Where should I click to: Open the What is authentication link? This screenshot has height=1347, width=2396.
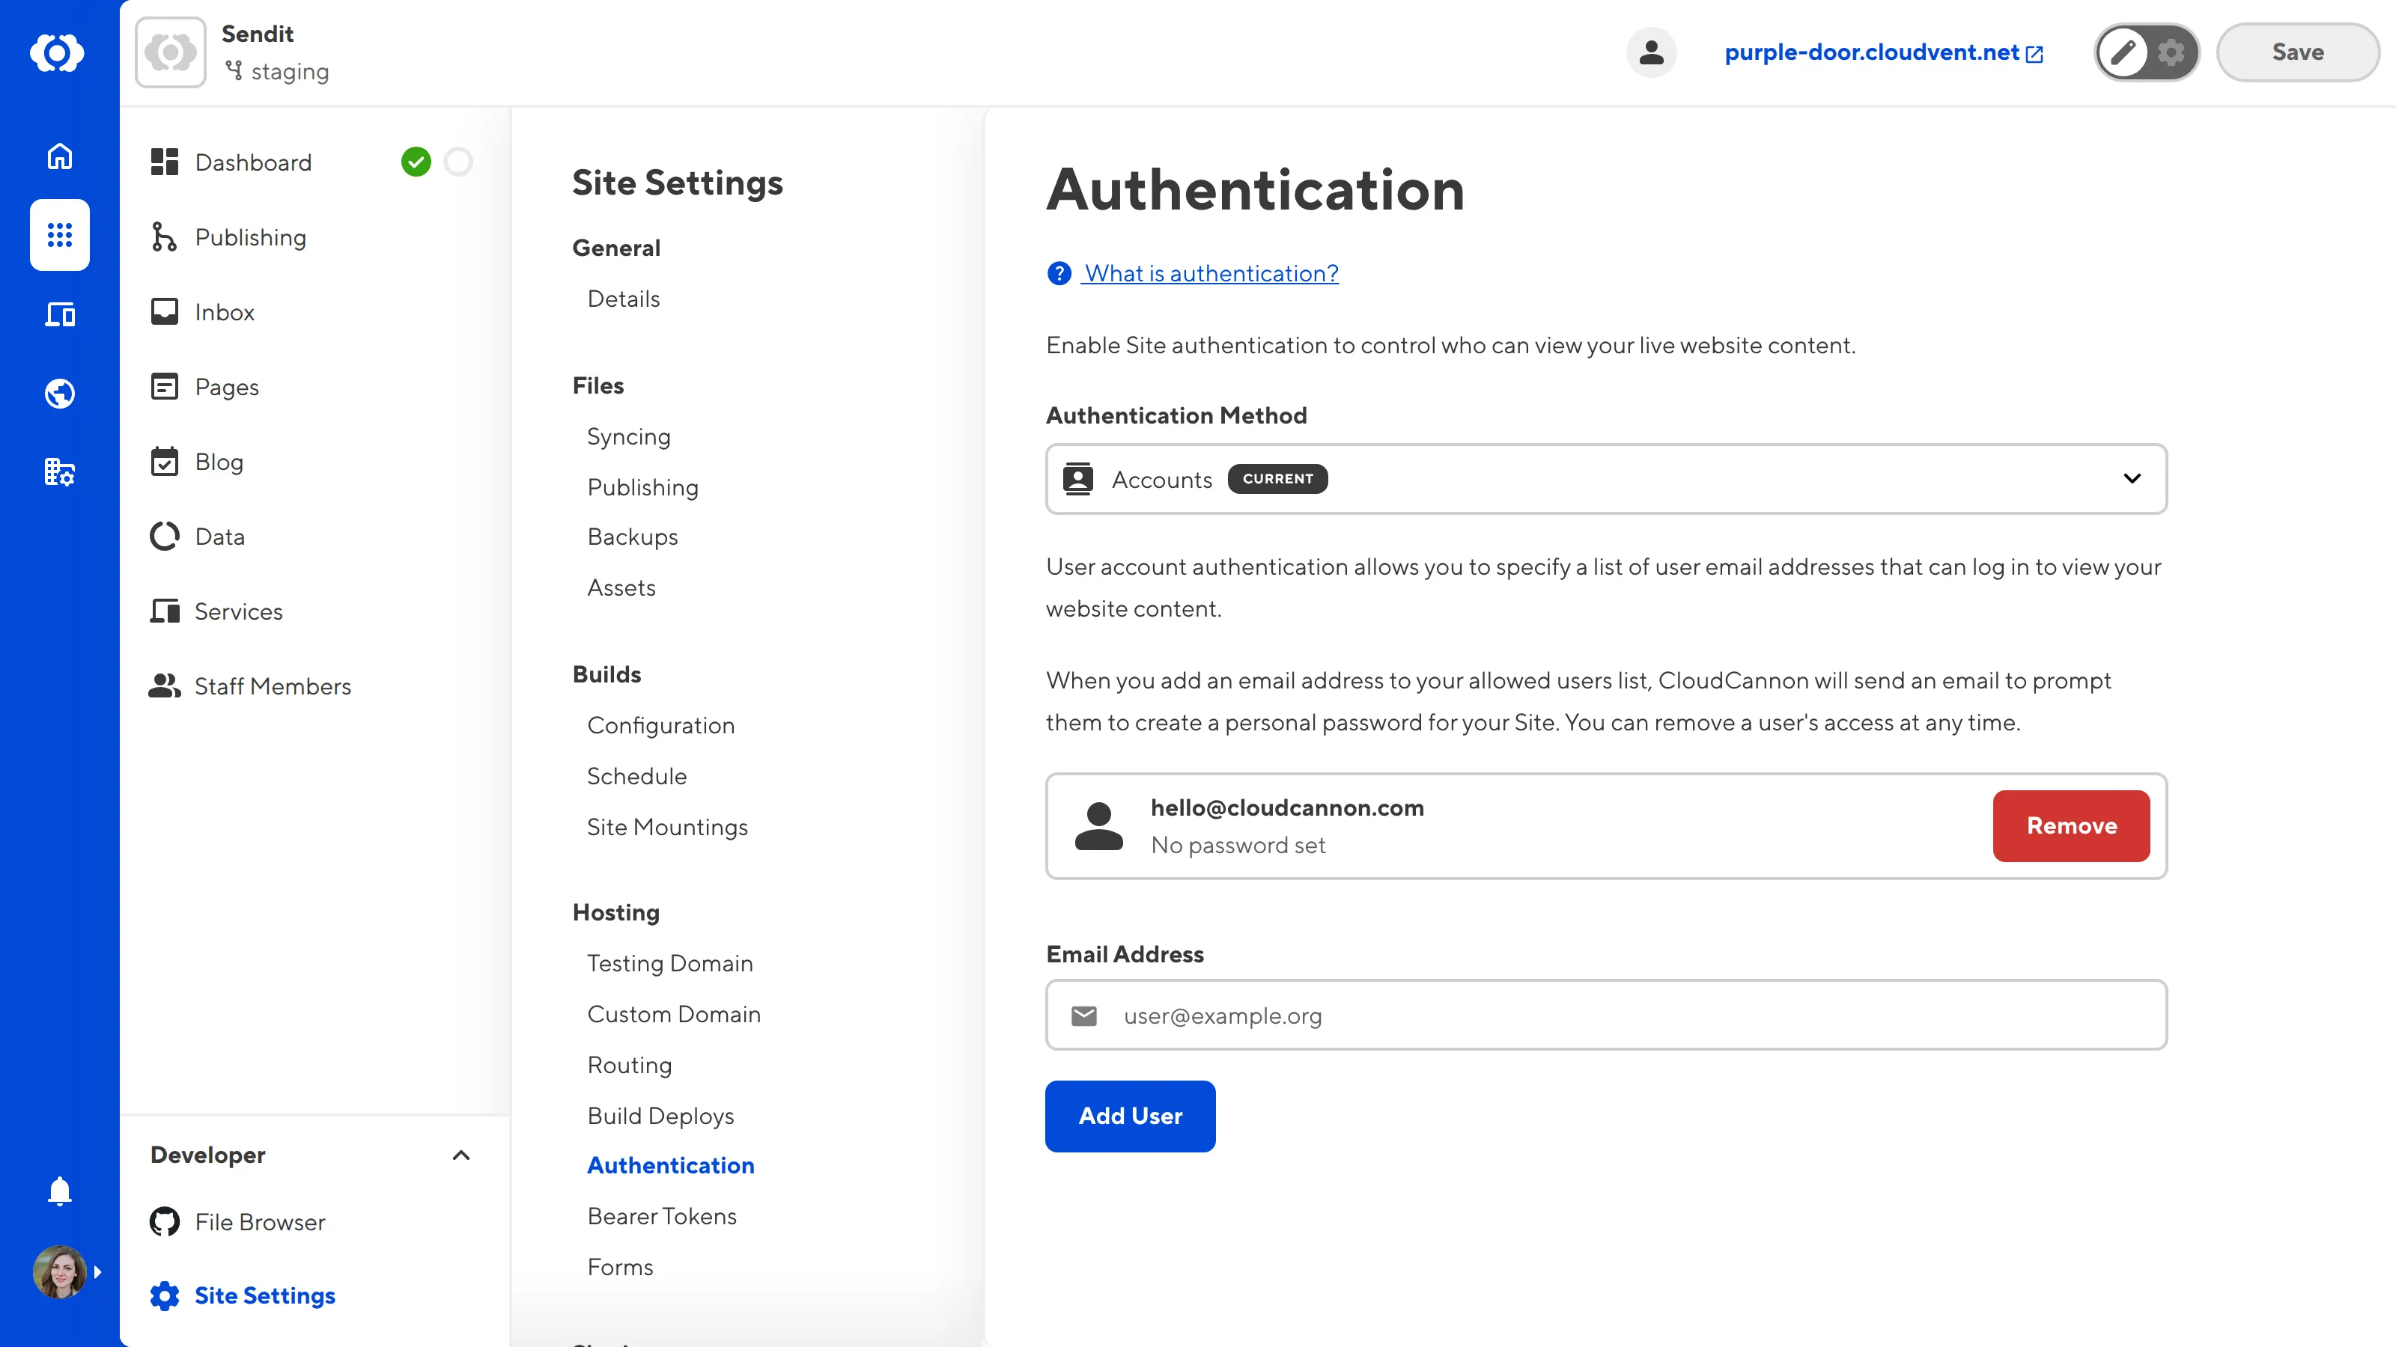tap(1211, 272)
